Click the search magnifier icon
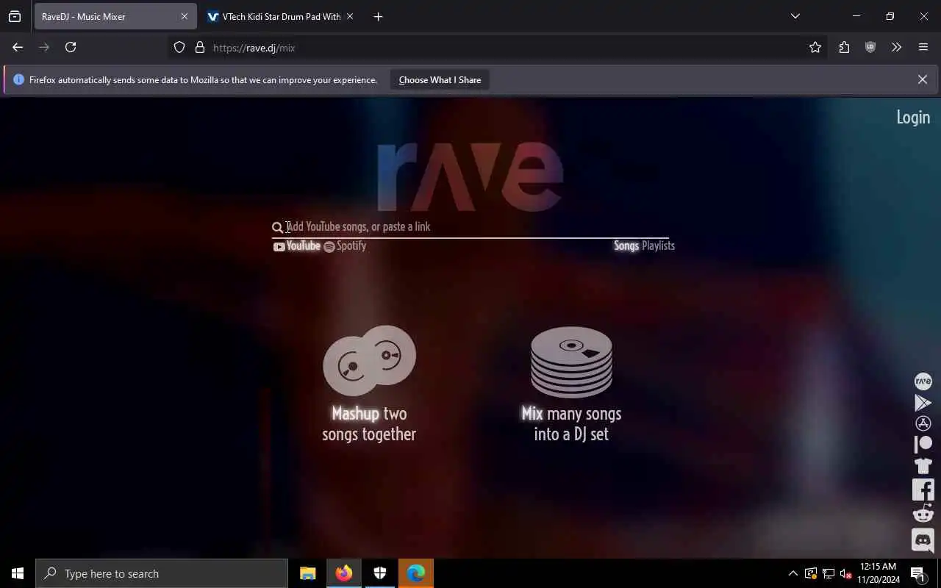This screenshot has height=588, width=941. tap(277, 227)
